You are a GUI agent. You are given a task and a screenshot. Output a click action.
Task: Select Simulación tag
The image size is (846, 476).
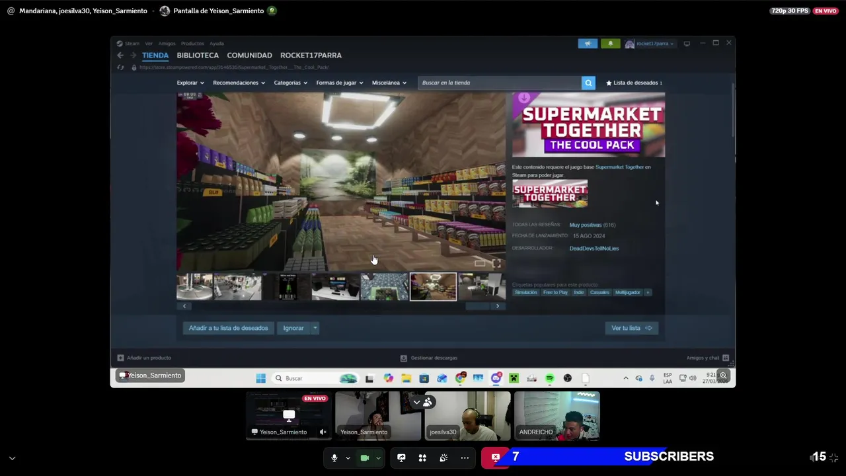click(526, 292)
